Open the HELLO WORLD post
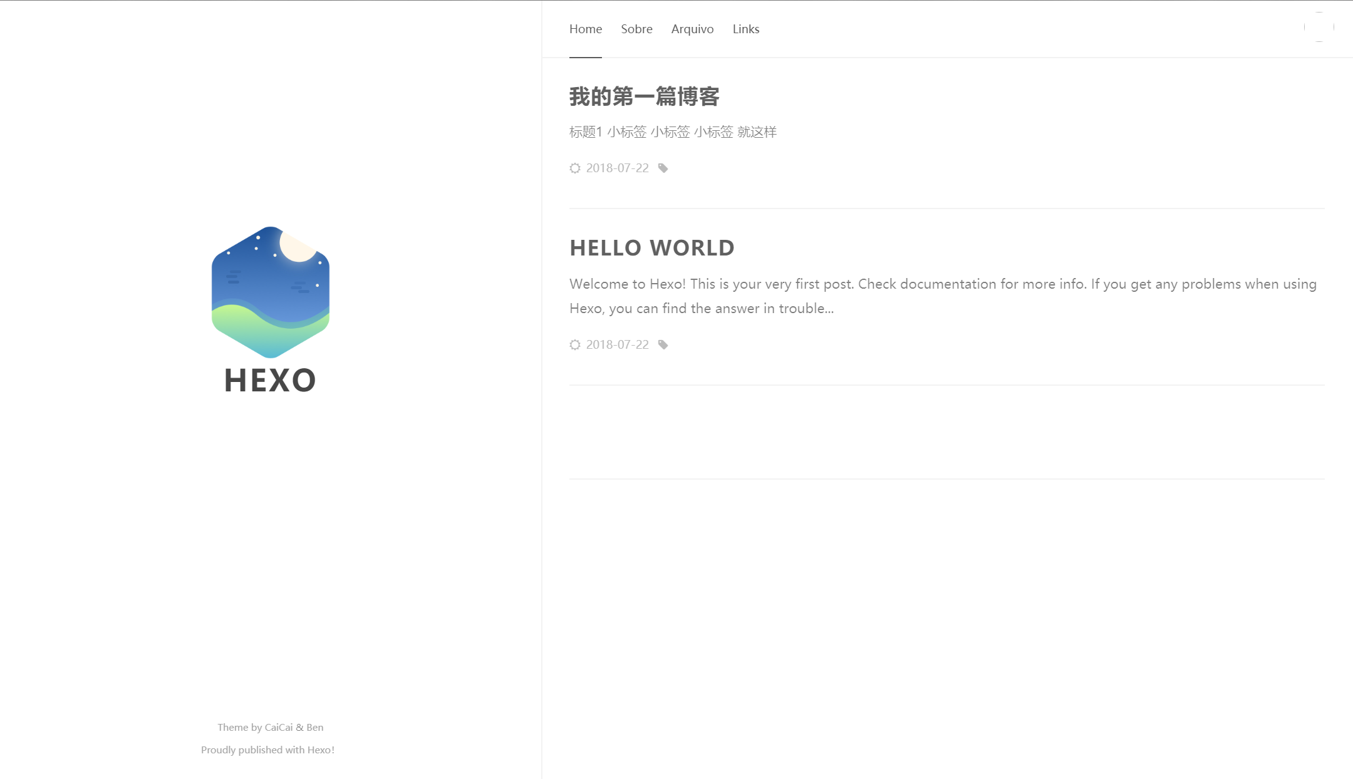The height and width of the screenshot is (779, 1353). click(651, 248)
